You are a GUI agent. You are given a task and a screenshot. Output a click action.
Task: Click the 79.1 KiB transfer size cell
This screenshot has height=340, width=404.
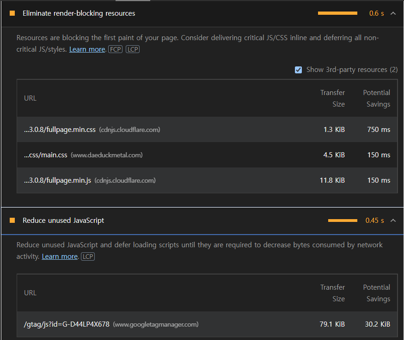pos(332,324)
